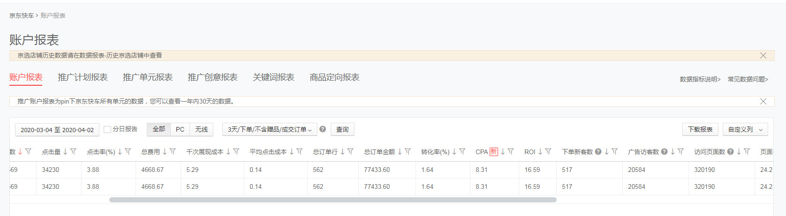The image size is (786, 216).
Task: Switch to 推广创意报表 tab
Action: click(212, 77)
